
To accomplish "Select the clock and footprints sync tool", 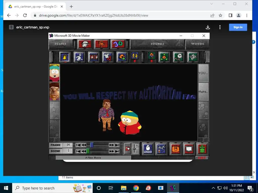I will (x=178, y=57).
